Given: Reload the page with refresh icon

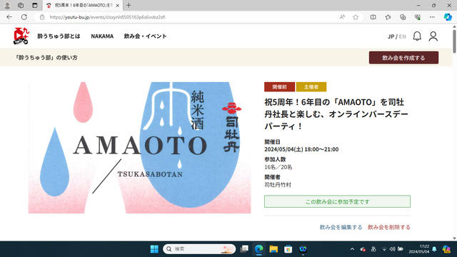Looking at the screenshot, I should coord(24,17).
